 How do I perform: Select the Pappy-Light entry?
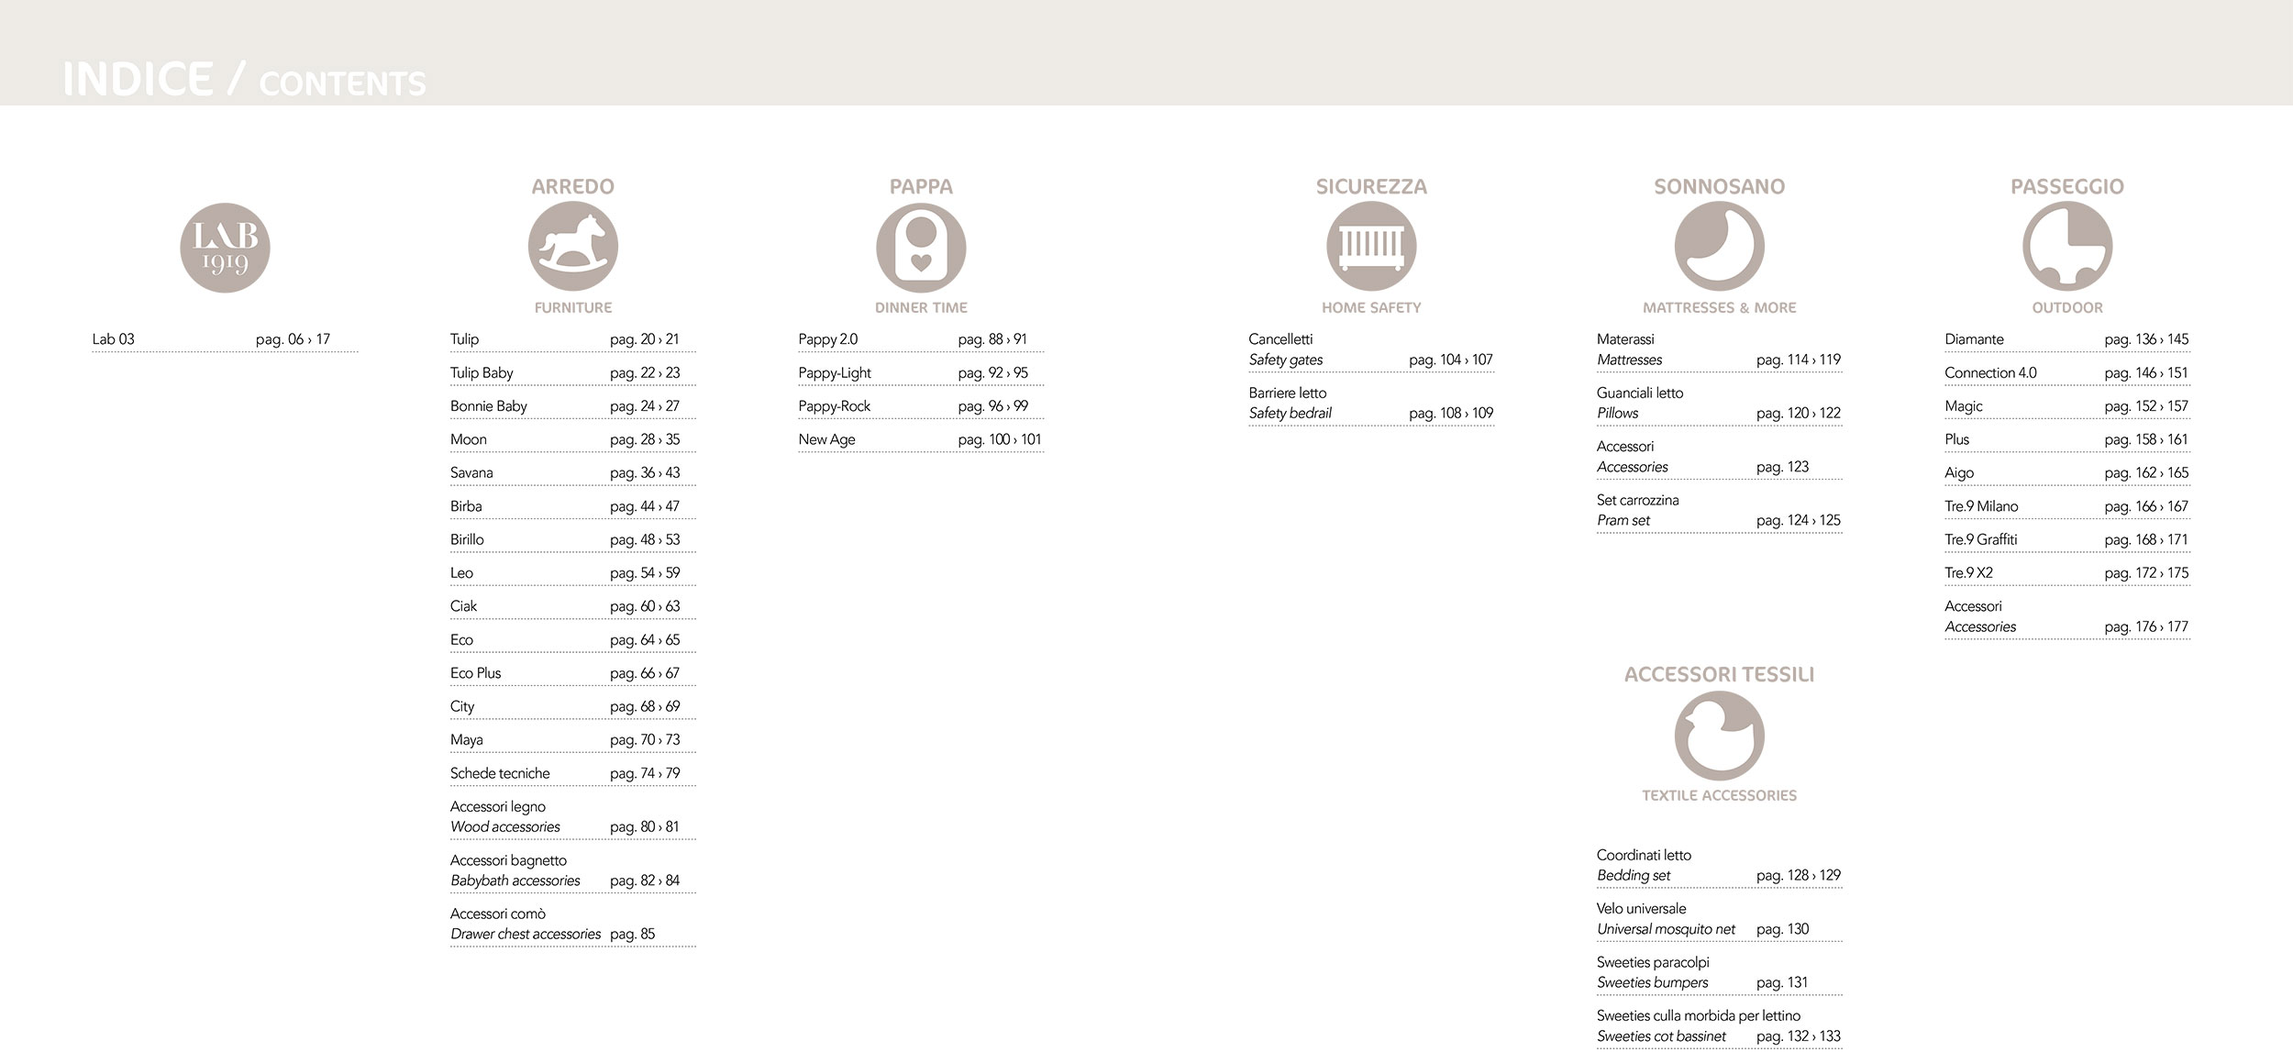coord(921,372)
